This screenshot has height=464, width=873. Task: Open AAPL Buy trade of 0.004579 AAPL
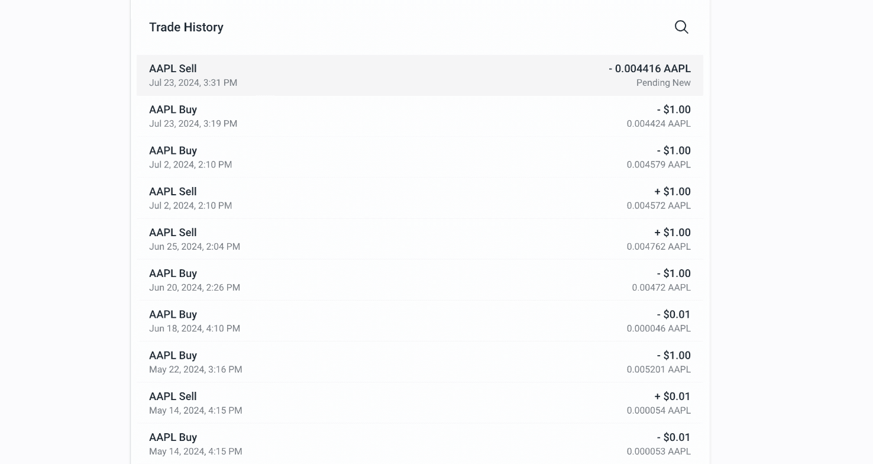coord(420,157)
